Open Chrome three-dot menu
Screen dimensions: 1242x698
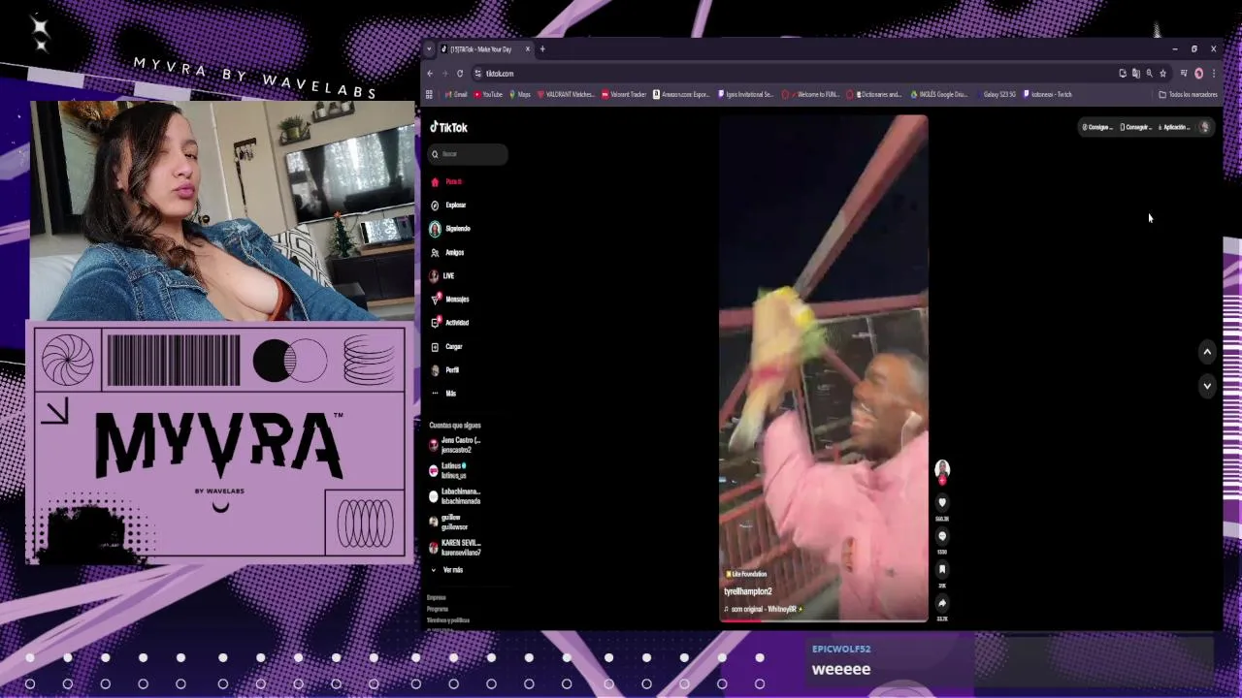1213,74
